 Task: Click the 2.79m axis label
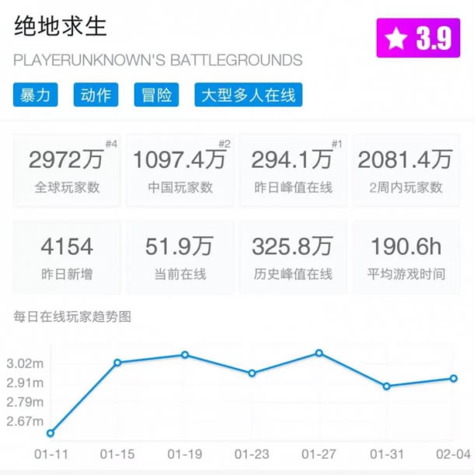tap(25, 402)
